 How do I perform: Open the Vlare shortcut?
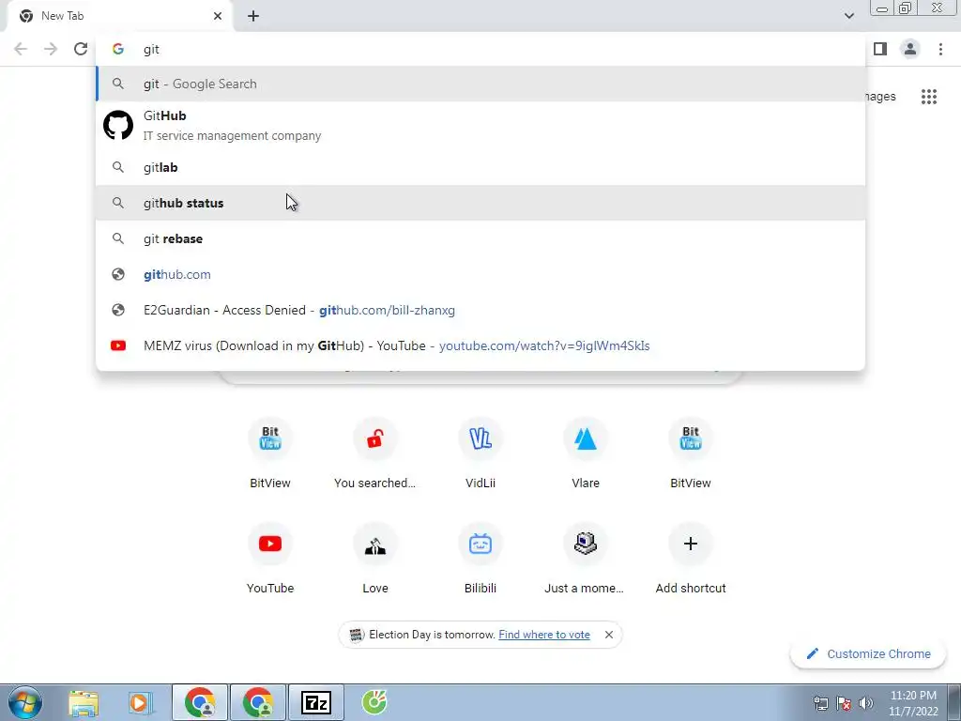coord(586,453)
